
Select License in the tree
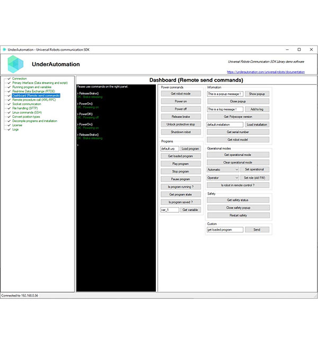pos(17,125)
